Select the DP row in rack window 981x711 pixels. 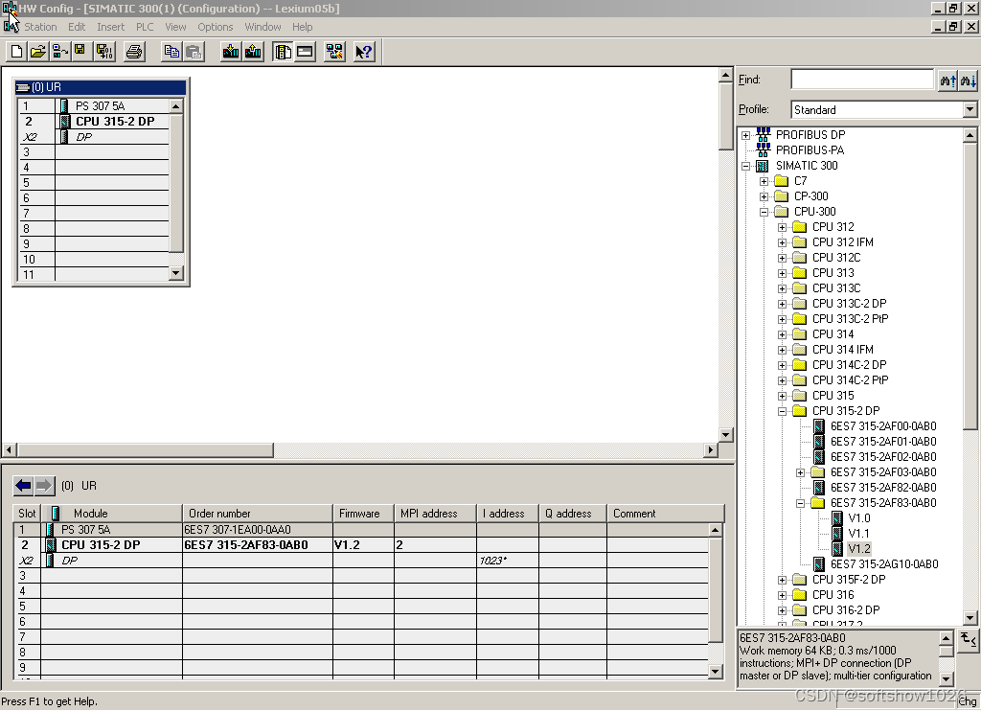pos(84,137)
